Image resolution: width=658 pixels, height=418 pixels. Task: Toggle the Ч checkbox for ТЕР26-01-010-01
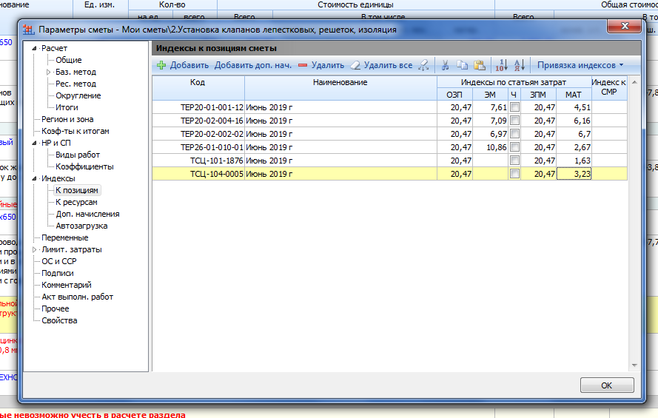point(514,147)
